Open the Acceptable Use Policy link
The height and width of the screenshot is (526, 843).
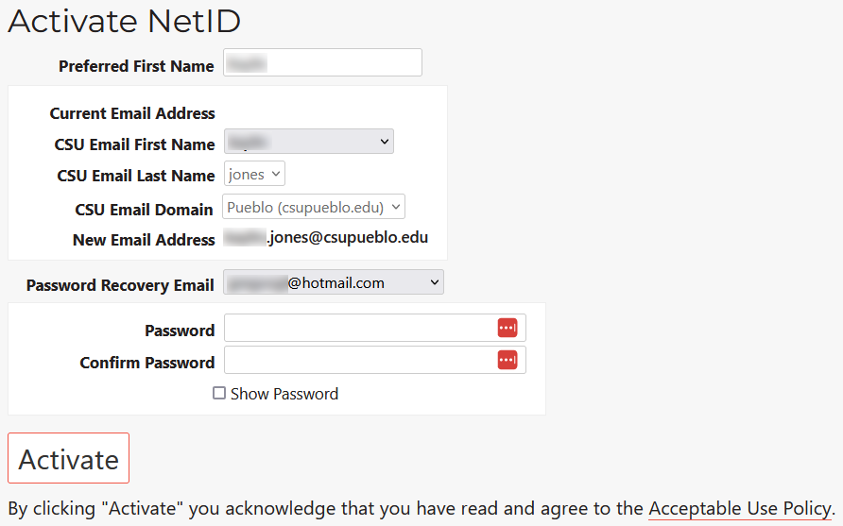(x=739, y=509)
